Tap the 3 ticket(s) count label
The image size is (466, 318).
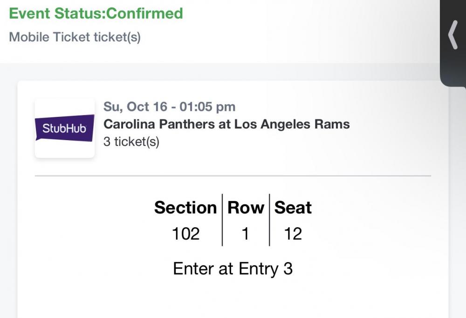(x=131, y=142)
